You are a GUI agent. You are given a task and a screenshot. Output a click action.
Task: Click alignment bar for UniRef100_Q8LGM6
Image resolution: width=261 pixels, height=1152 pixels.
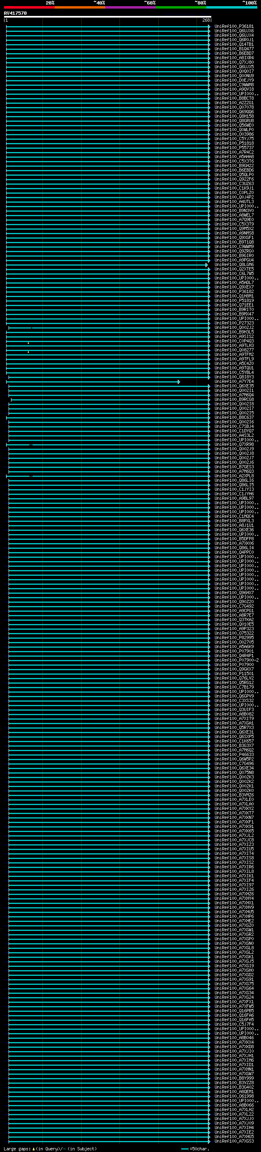click(106, 265)
